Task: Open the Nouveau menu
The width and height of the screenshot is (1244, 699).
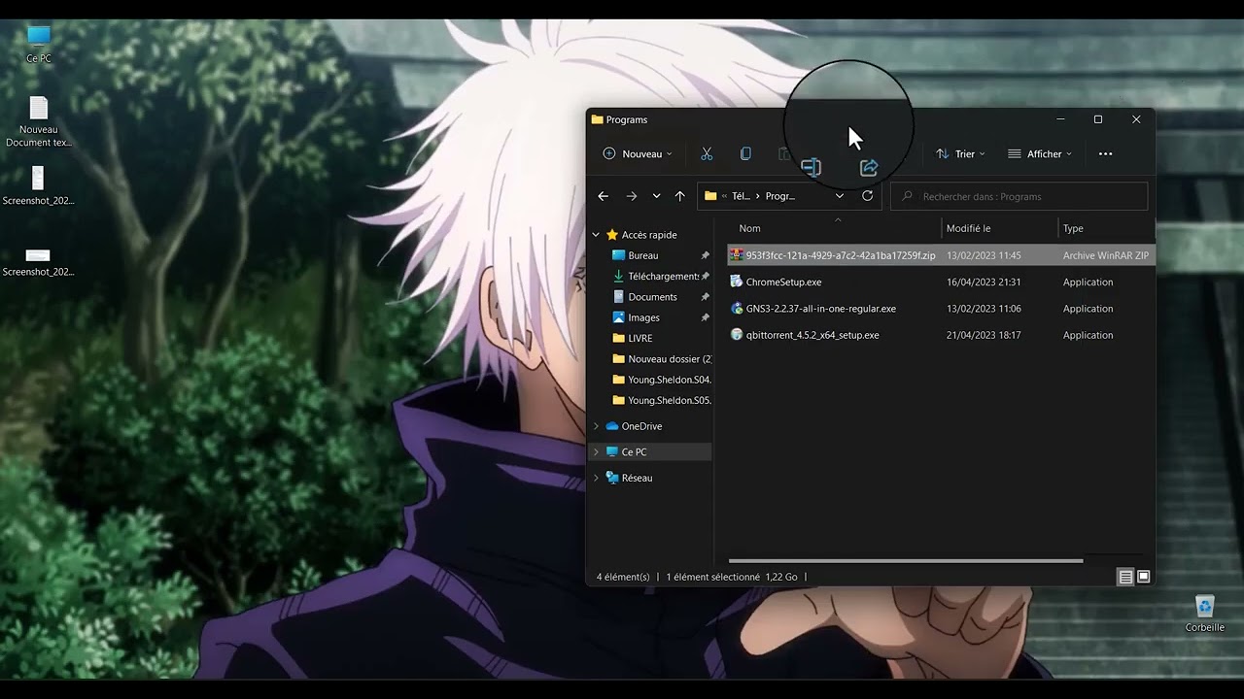Action: [638, 153]
